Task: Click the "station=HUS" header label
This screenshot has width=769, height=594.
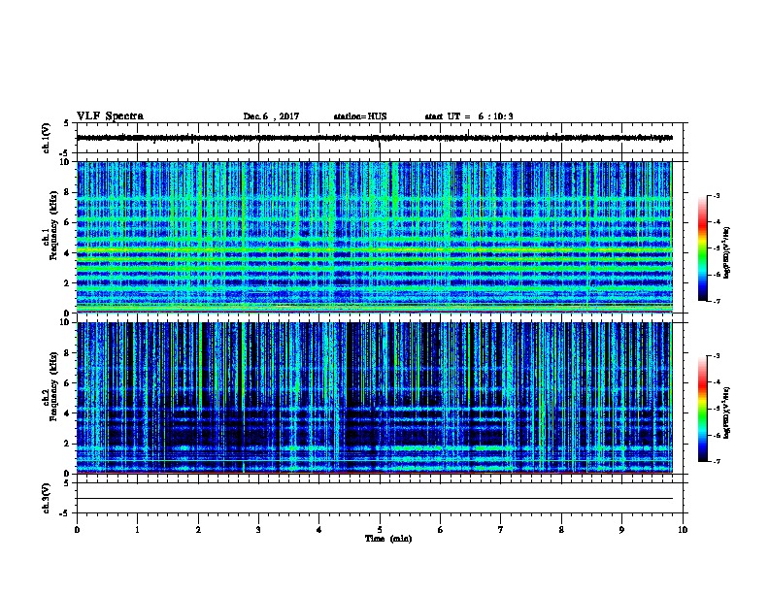Action: (360, 116)
